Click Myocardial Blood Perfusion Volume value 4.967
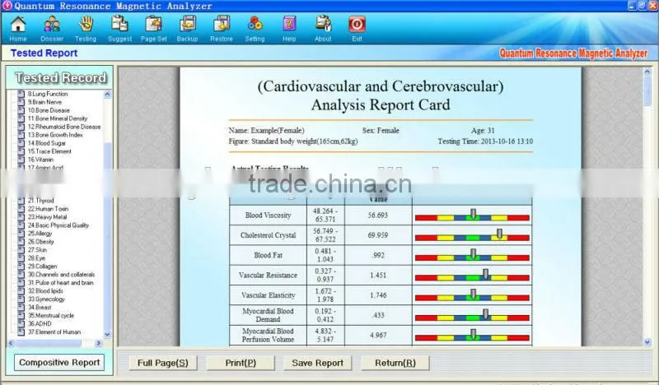The width and height of the screenshot is (659, 385). tap(378, 335)
